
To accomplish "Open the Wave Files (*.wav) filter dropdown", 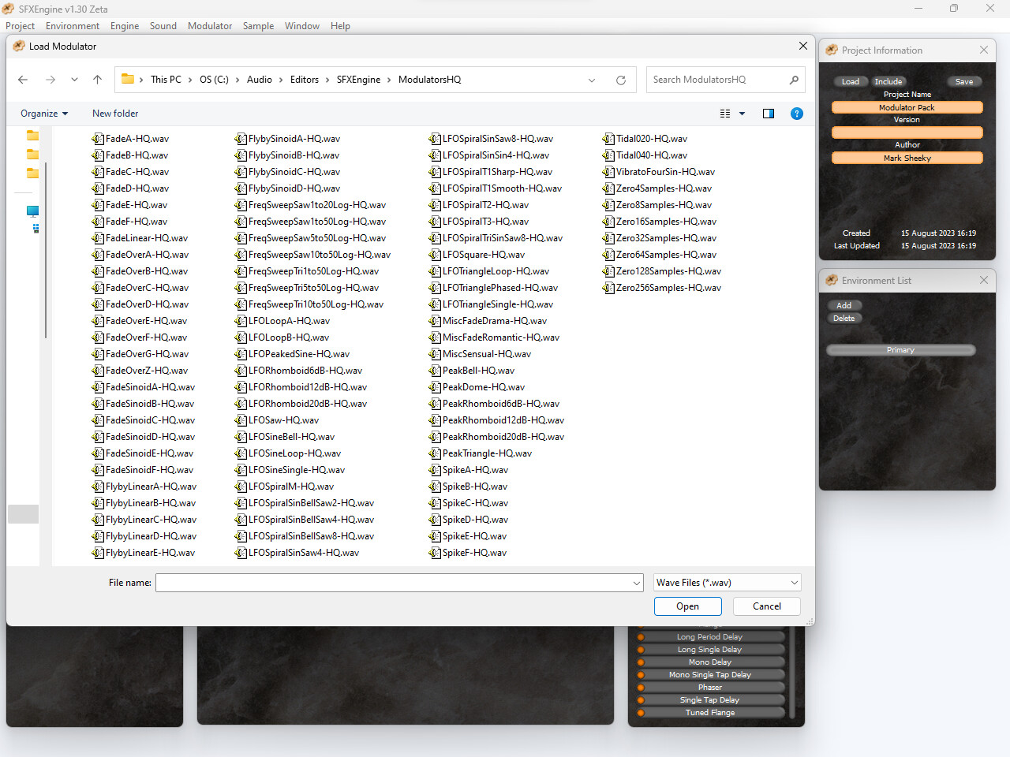I will tap(726, 582).
